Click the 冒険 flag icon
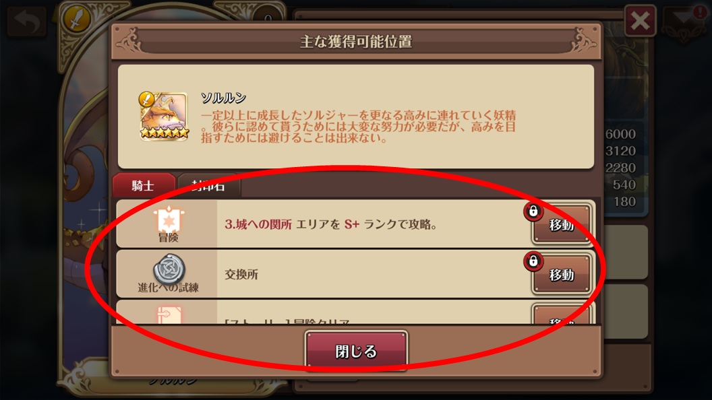This screenshot has width=712, height=400. (169, 220)
